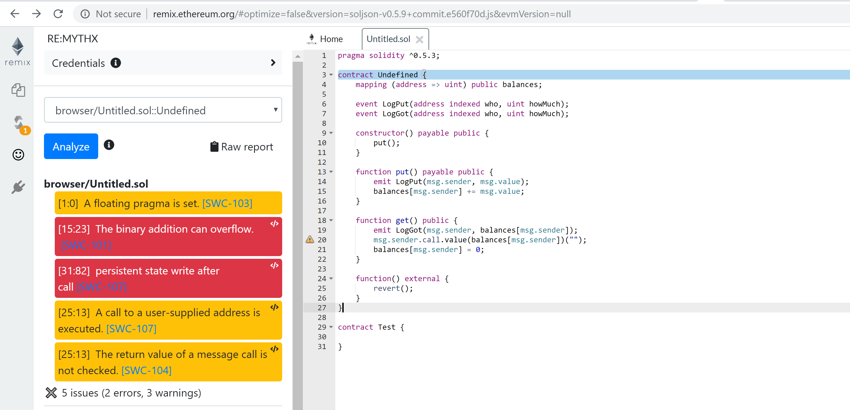Open the SWC-103 link

tap(227, 204)
